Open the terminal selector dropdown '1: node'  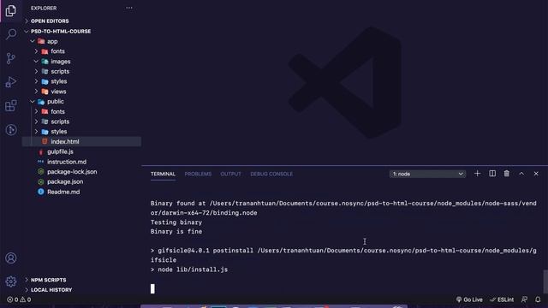coord(427,174)
